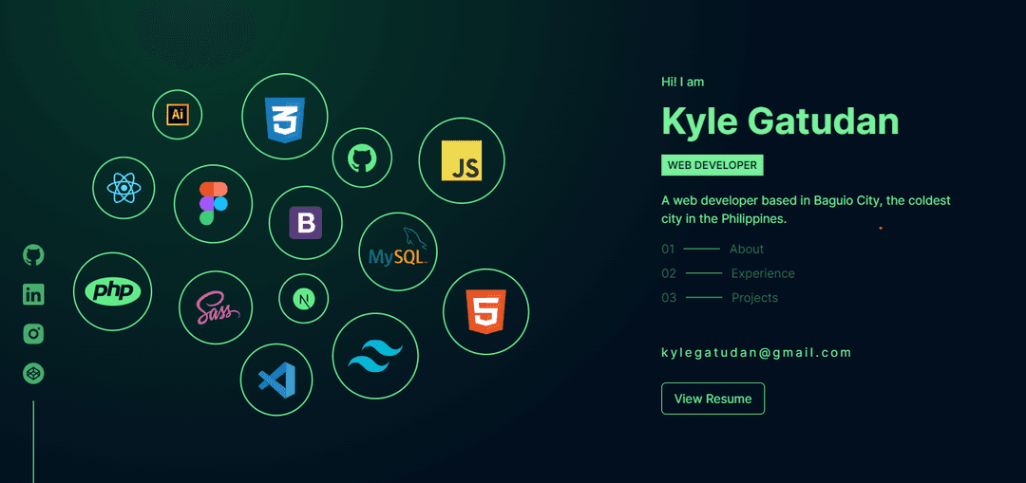Click the JavaScript JS logo bubble
The image size is (1026, 483).
click(462, 160)
